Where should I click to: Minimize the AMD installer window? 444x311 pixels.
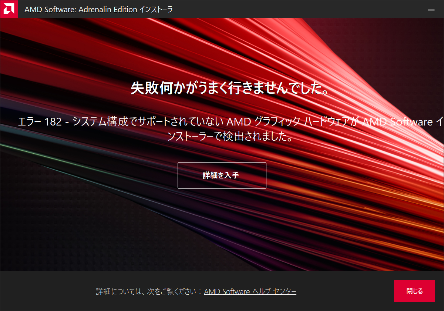coord(431,10)
